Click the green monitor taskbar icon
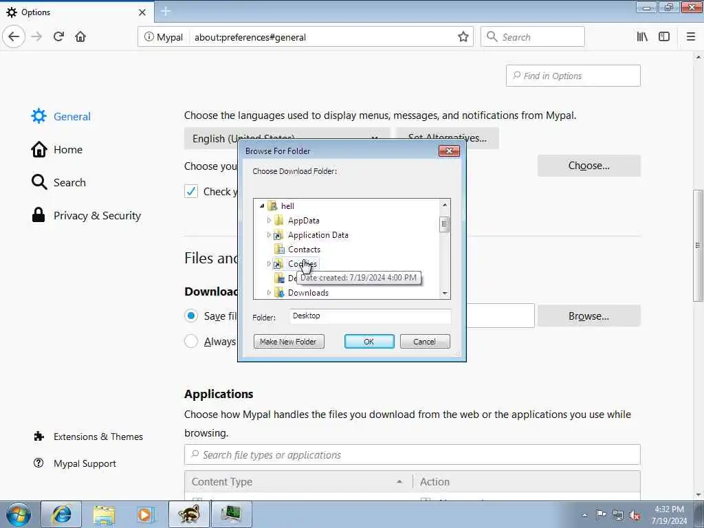Screen dimensions: 704x528 (x=231, y=514)
